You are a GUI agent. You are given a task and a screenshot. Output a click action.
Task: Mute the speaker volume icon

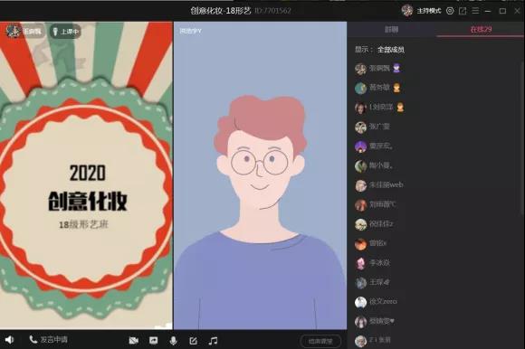coord(9,340)
